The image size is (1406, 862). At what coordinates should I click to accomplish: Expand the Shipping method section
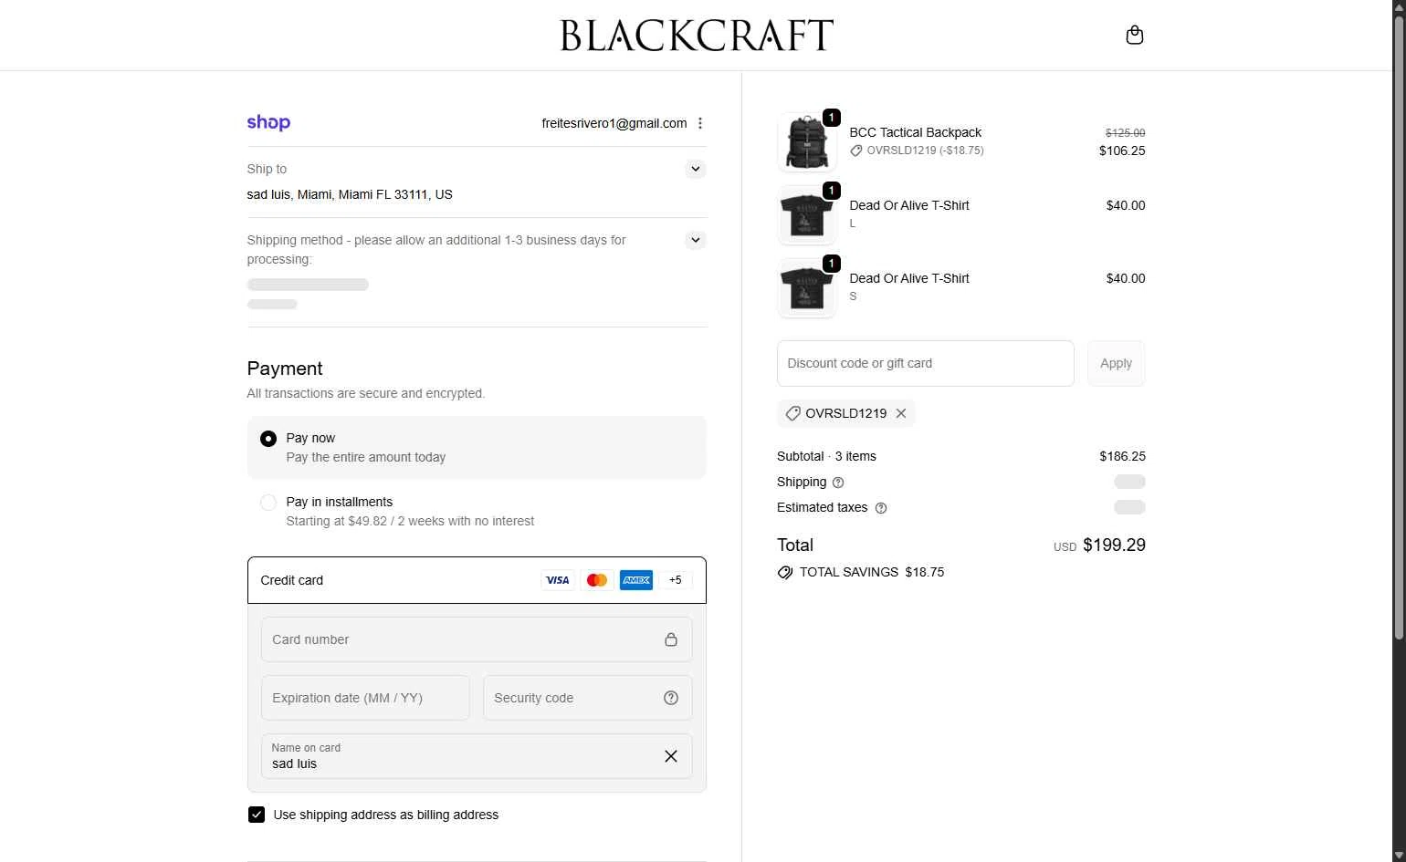point(696,240)
